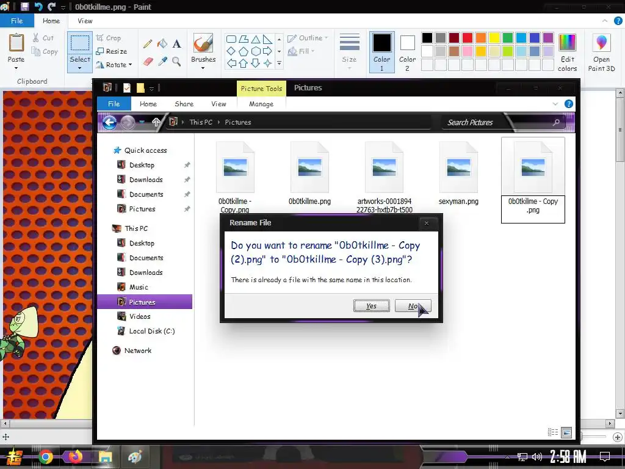Open the Resize option in Paint
The height and width of the screenshot is (469, 625).
112,51
